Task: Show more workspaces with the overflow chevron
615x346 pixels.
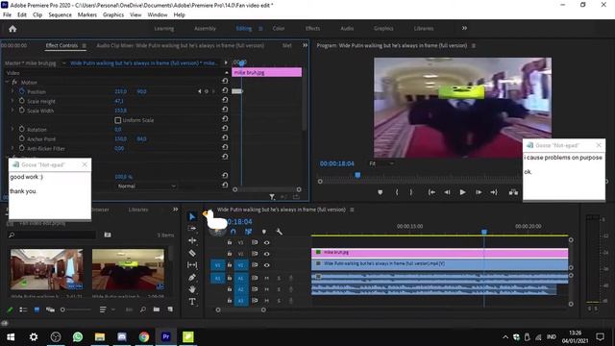Action: 464,28
